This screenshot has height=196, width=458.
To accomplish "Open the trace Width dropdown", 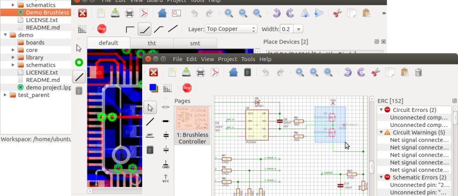I will point(292,29).
